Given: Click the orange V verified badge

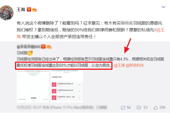Looking at the screenshot, I should pyautogui.click(x=29, y=10).
